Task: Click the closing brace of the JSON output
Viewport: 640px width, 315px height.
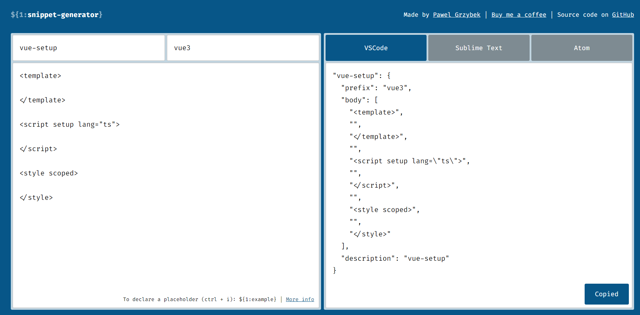Action: point(334,270)
